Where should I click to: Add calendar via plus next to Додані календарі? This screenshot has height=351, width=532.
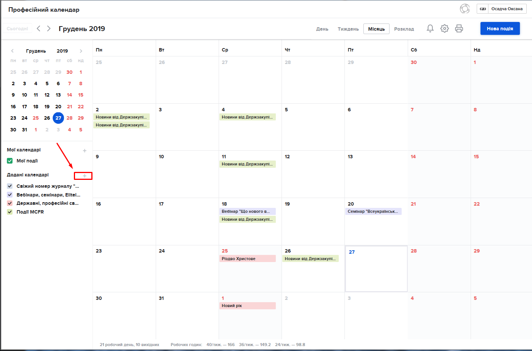pyautogui.click(x=84, y=176)
